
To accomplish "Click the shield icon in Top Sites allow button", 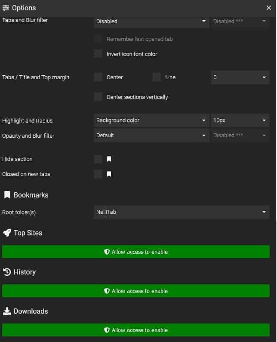I will point(107,252).
